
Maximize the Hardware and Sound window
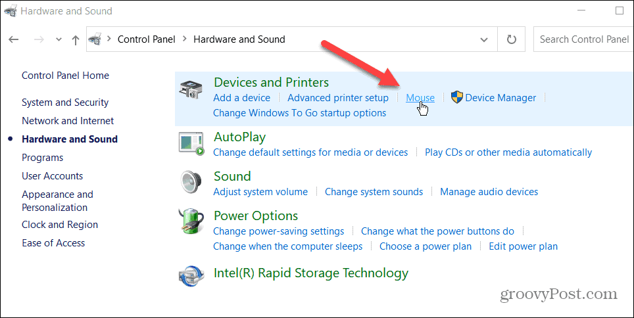[x=620, y=11]
